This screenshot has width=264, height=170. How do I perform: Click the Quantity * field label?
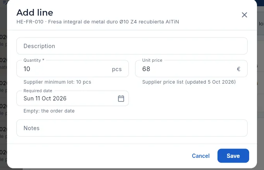pyautogui.click(x=34, y=60)
